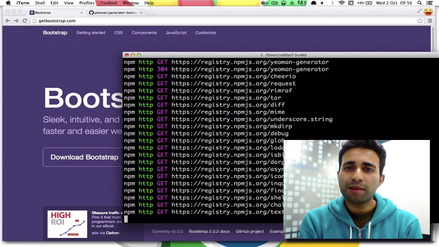This screenshot has width=439, height=247.
Task: Click the Google Drive menu bar icon
Action: pos(292,3)
